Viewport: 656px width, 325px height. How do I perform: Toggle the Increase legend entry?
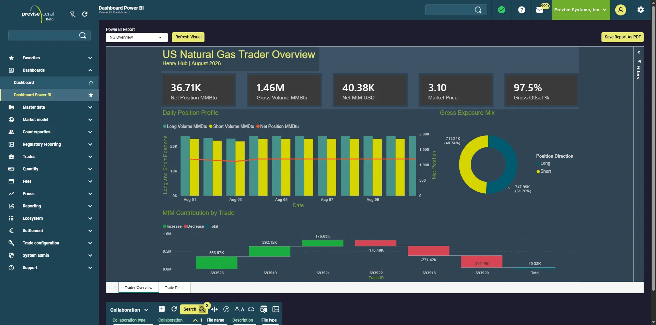pos(172,226)
